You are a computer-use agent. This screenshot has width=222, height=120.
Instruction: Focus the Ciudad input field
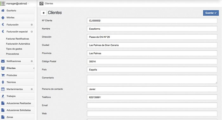(152, 45)
